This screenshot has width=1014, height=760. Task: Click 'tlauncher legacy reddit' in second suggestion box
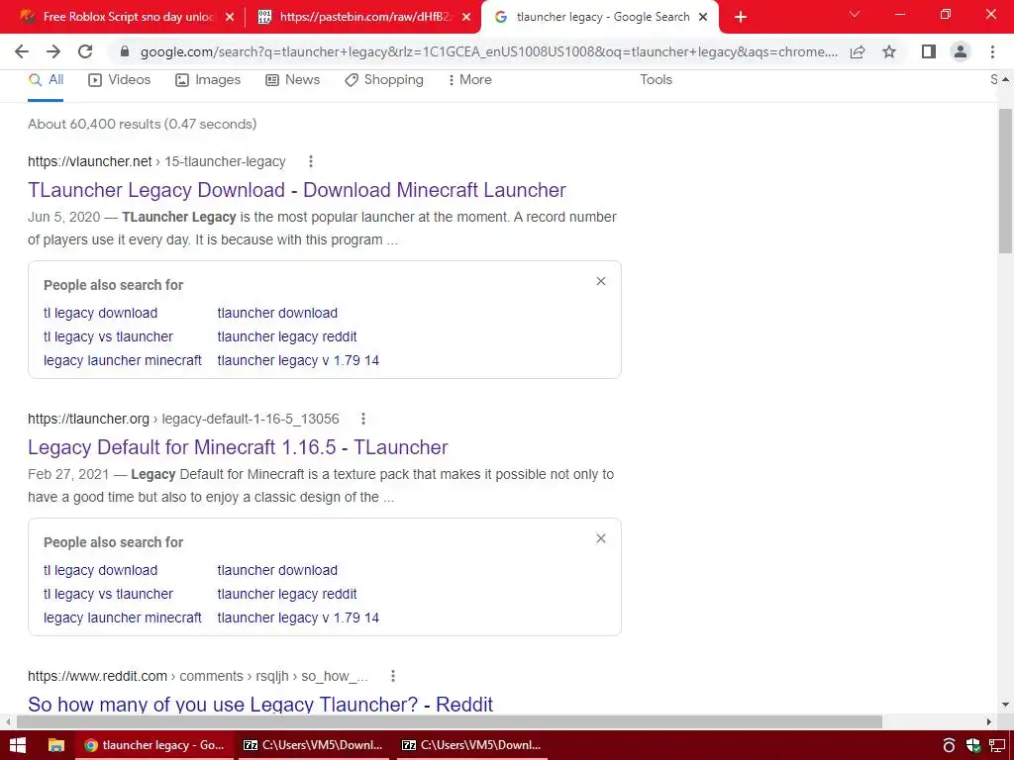tap(287, 594)
